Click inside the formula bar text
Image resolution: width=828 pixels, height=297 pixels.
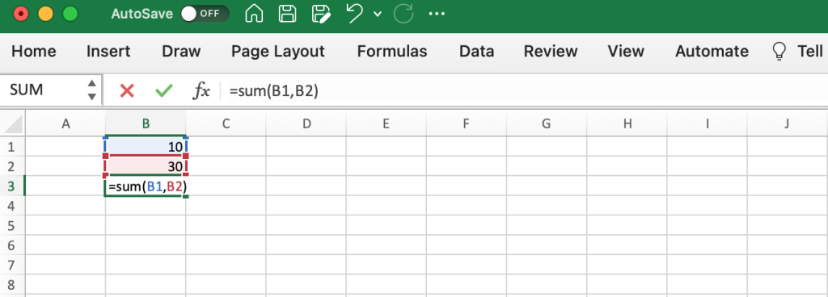click(273, 91)
